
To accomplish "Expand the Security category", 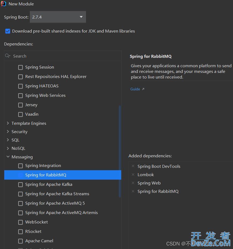I will pyautogui.click(x=8, y=131).
